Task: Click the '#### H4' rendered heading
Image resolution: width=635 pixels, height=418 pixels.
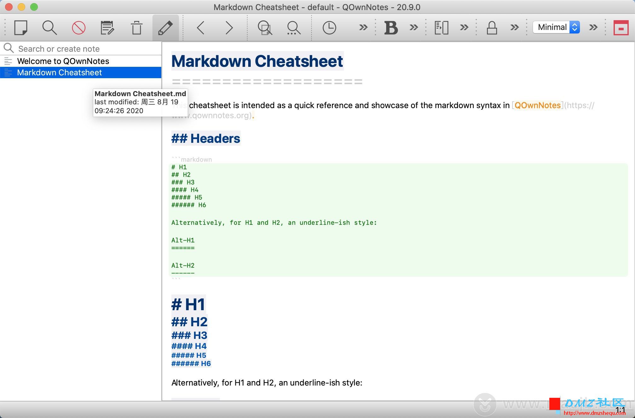Action: pyautogui.click(x=189, y=346)
